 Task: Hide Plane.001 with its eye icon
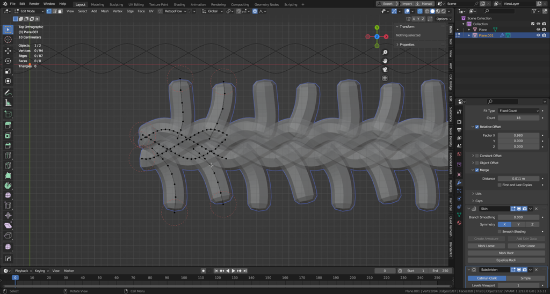click(538, 35)
